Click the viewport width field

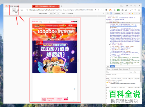coord(51,13)
